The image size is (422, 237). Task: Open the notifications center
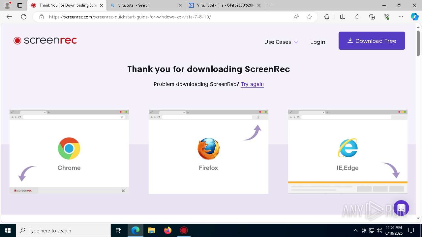pos(411,230)
